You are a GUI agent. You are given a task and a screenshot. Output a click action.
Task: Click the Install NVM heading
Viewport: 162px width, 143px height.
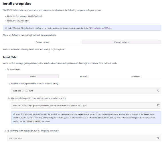pyautogui.click(x=10, y=57)
